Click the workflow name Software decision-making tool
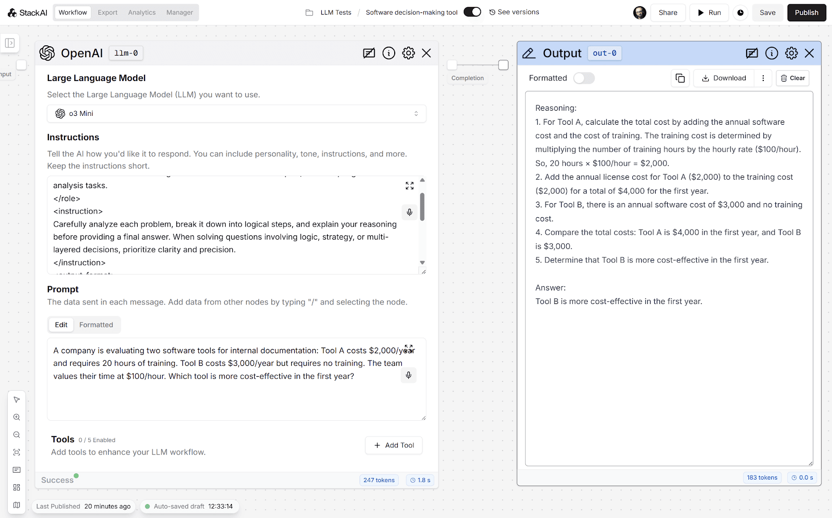The height and width of the screenshot is (518, 832). click(412, 12)
